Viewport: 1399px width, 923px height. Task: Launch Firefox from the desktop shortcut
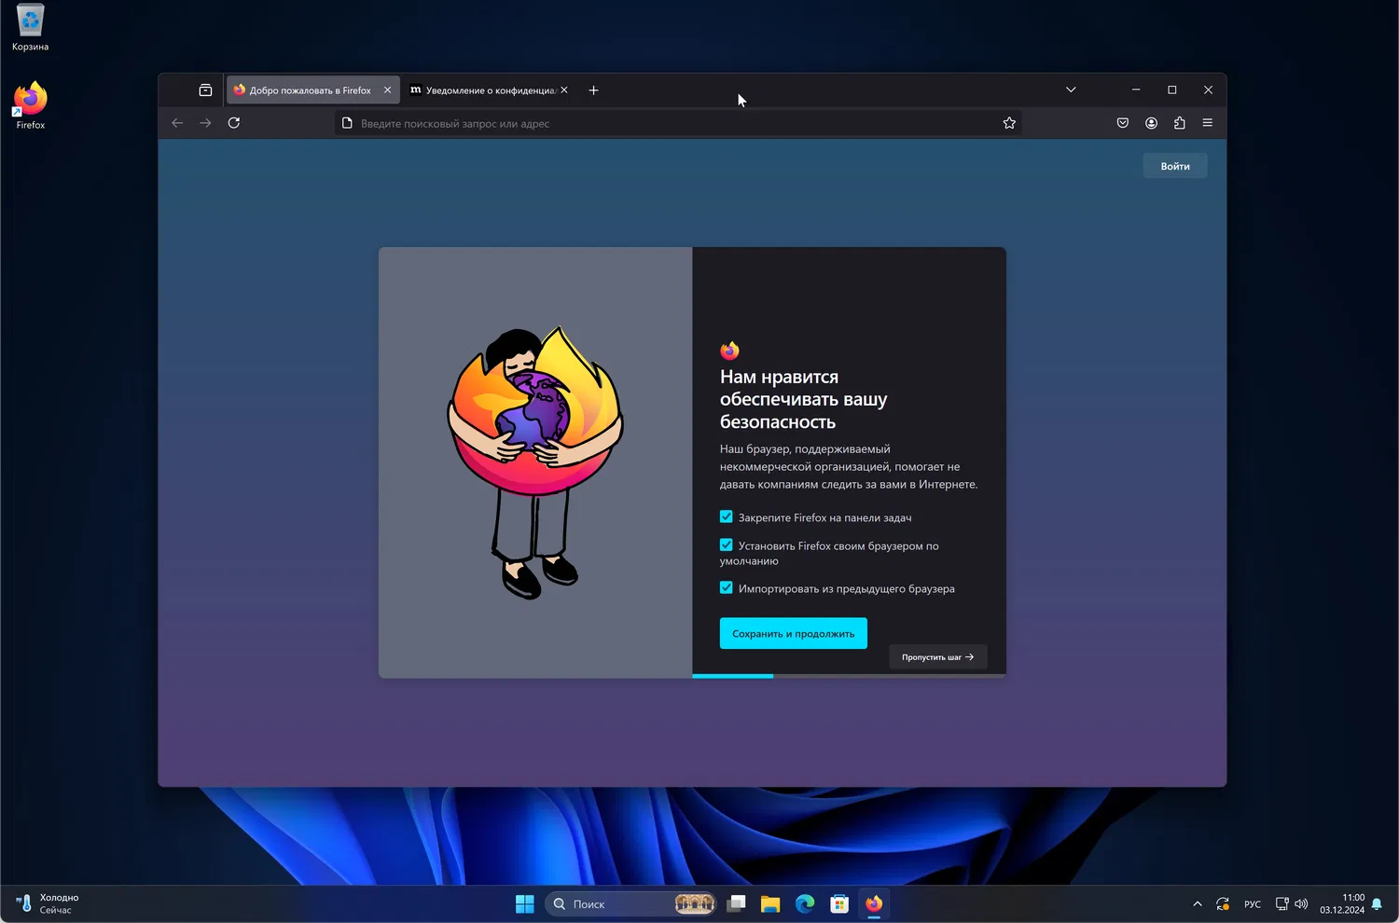(30, 104)
